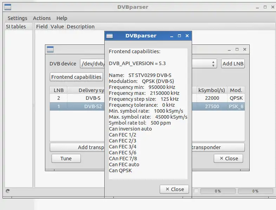Click the tuning window title icon
276x210 pixels.
[50, 49]
